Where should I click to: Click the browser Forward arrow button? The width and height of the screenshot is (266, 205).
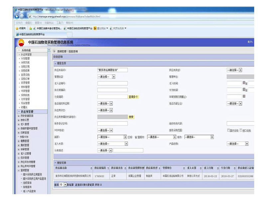pos(22,17)
